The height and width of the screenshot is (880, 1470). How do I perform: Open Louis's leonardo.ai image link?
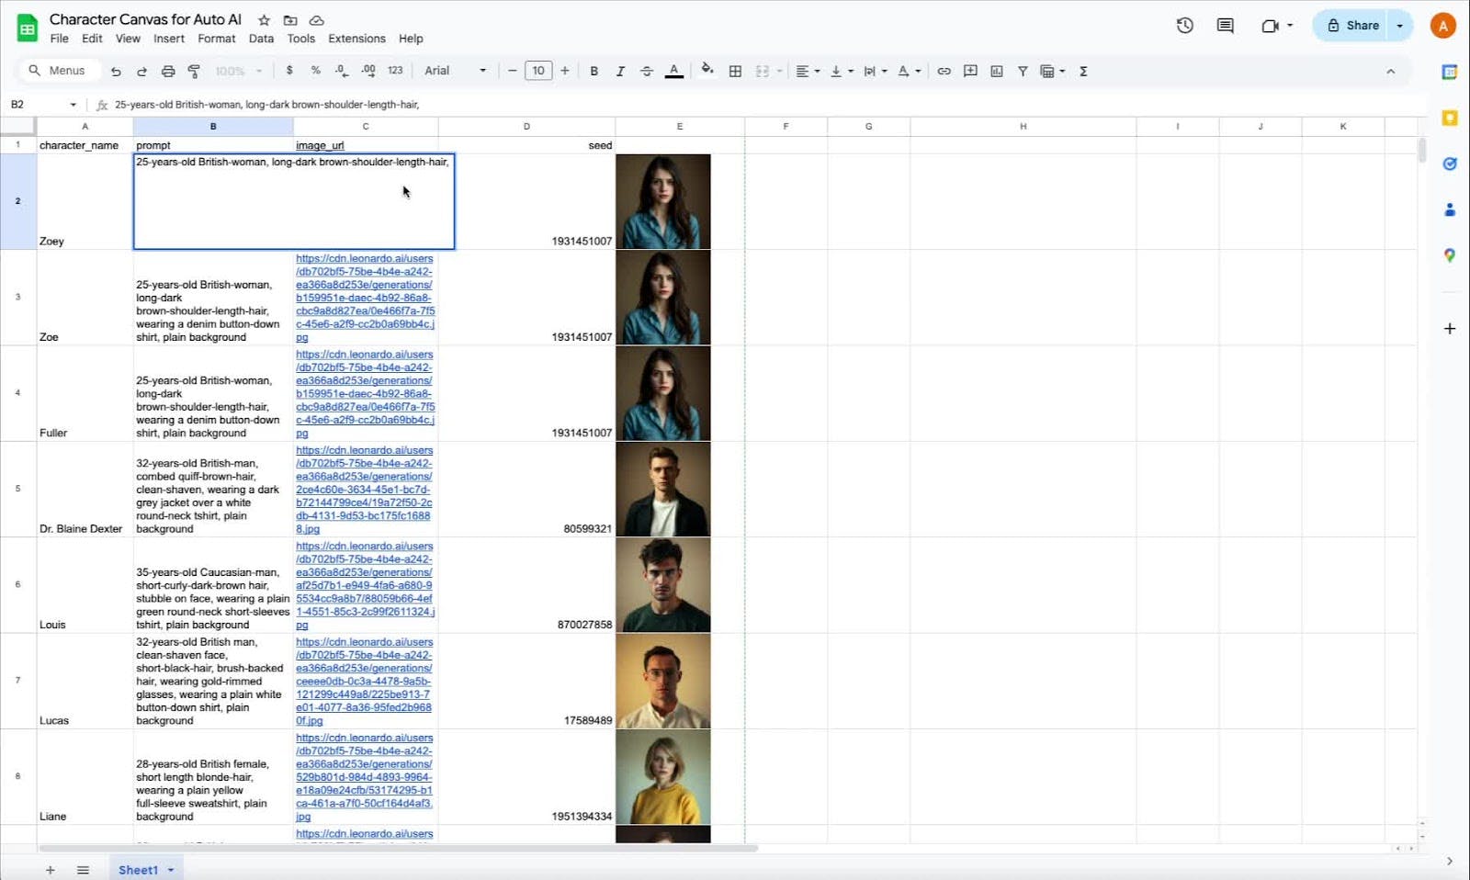coord(364,585)
